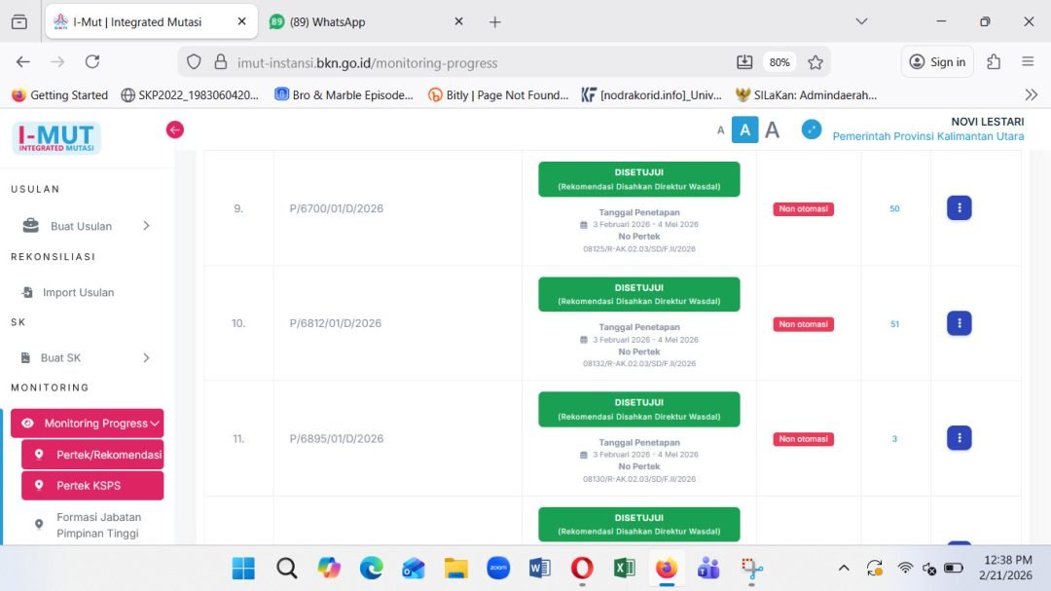
Task: Launch Excel from the taskbar
Action: coord(624,569)
